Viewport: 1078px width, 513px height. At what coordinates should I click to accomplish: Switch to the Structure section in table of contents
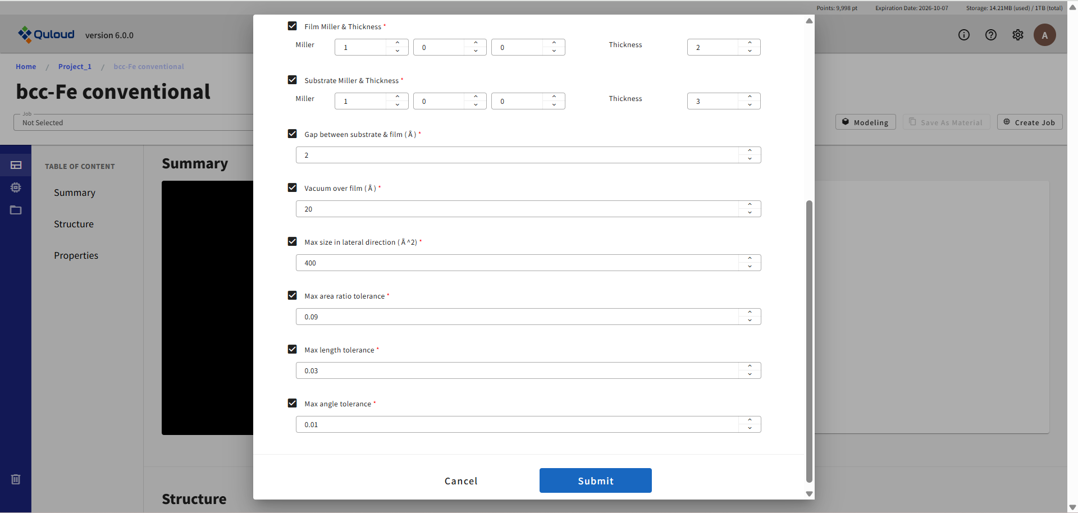coord(74,223)
